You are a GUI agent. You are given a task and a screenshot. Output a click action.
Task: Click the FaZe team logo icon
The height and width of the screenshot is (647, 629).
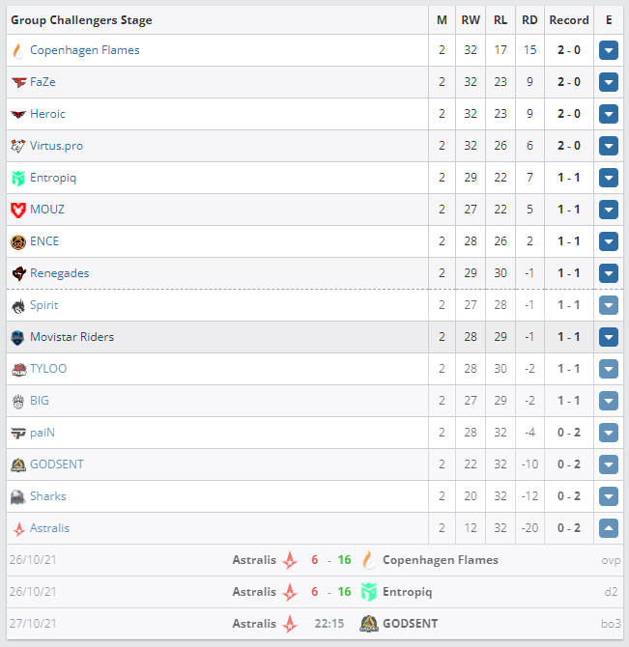point(18,82)
